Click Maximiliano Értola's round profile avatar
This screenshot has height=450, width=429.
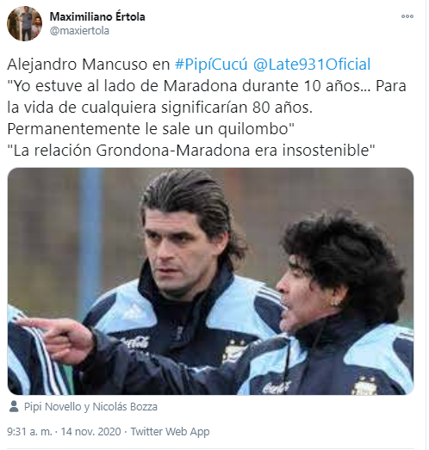tap(24, 23)
